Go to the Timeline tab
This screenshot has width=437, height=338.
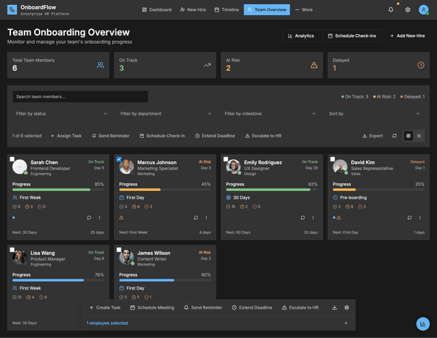click(227, 10)
